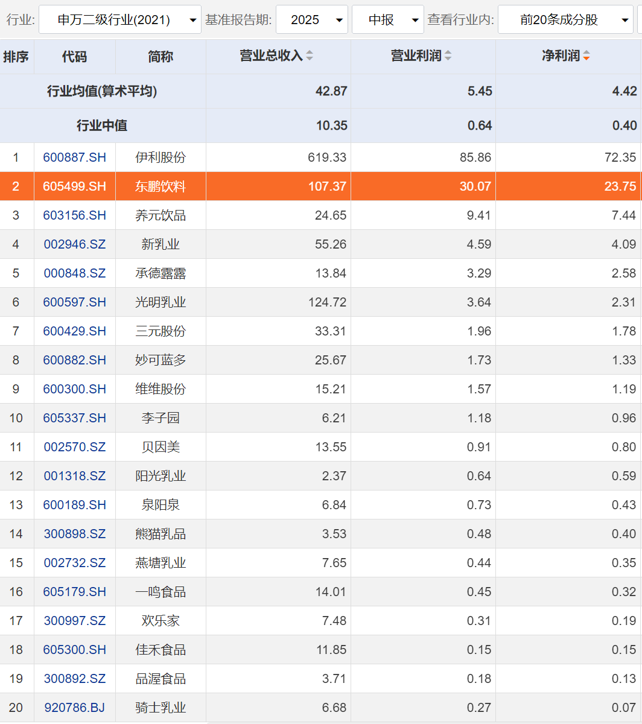Select the 承德露露 name cell
Viewport: 642px width, 724px height.
click(160, 273)
